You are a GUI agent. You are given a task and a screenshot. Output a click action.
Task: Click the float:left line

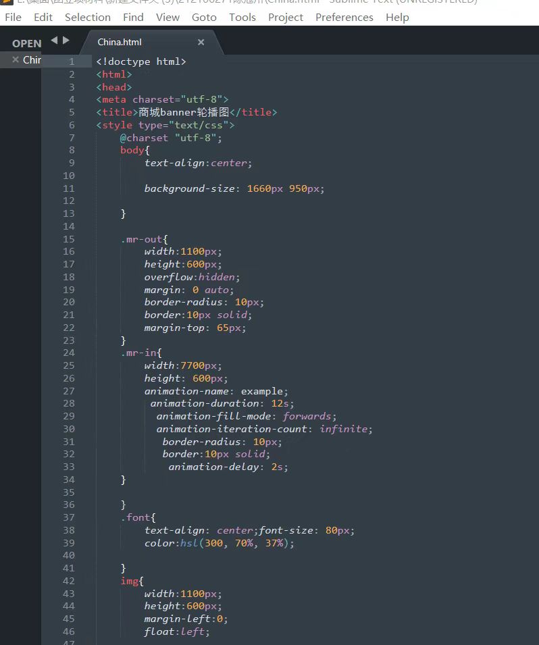tap(177, 631)
